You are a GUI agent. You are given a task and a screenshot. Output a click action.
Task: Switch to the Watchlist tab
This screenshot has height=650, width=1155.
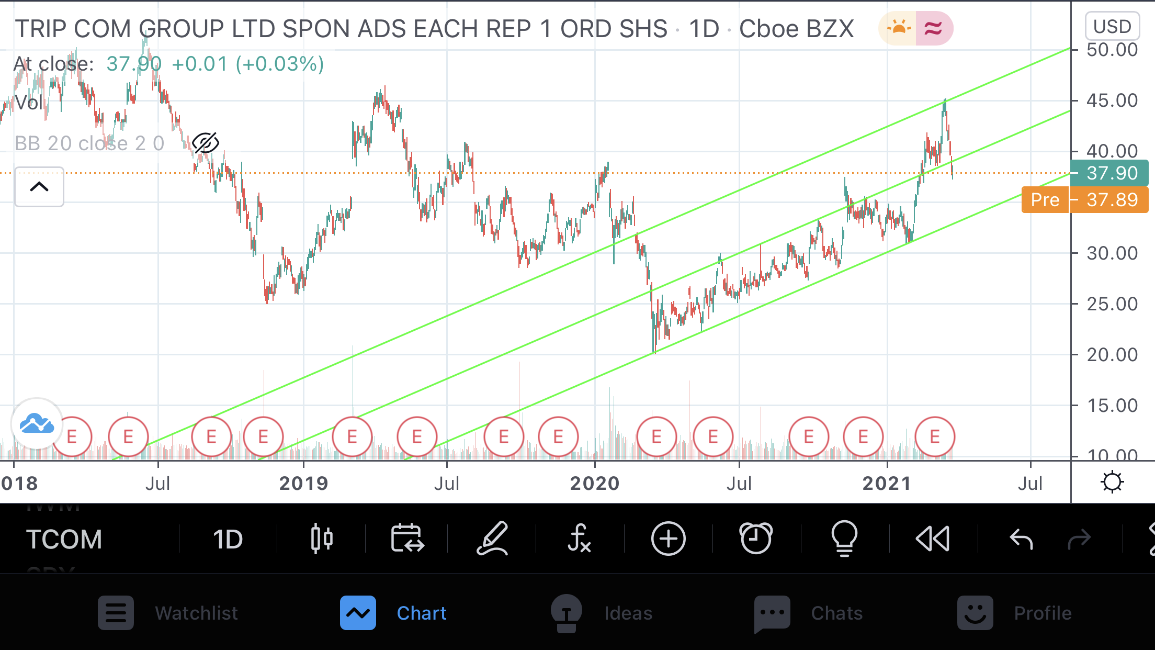(x=168, y=613)
